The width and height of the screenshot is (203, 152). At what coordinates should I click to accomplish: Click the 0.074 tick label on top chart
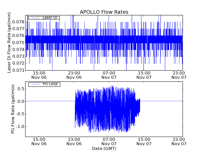[18, 50]
